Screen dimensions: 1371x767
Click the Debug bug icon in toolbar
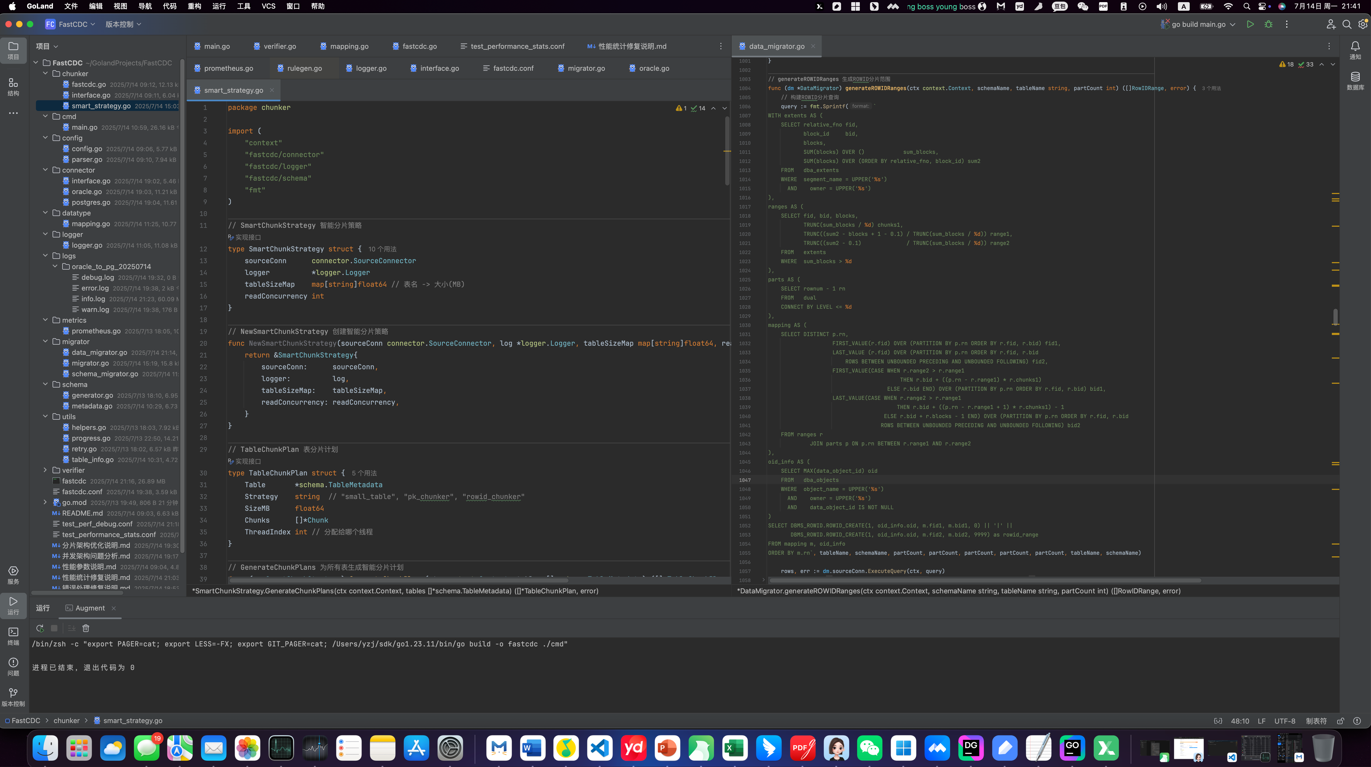1268,24
